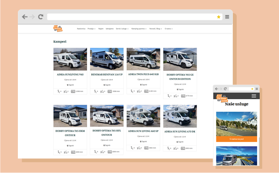
Task: Expand the Servis i usluge dropdown
Action: 122,29
